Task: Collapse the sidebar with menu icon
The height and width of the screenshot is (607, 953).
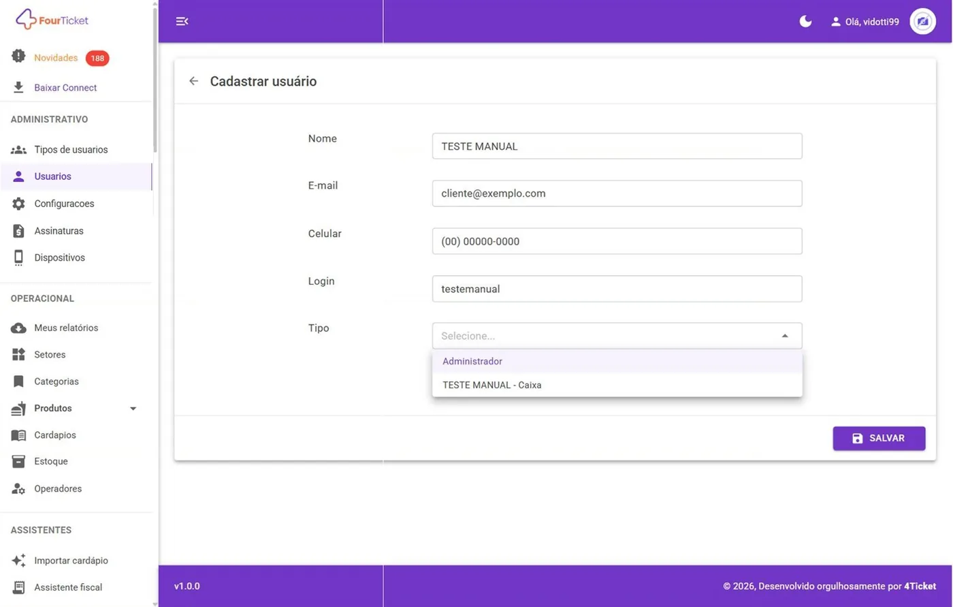Action: click(x=182, y=21)
